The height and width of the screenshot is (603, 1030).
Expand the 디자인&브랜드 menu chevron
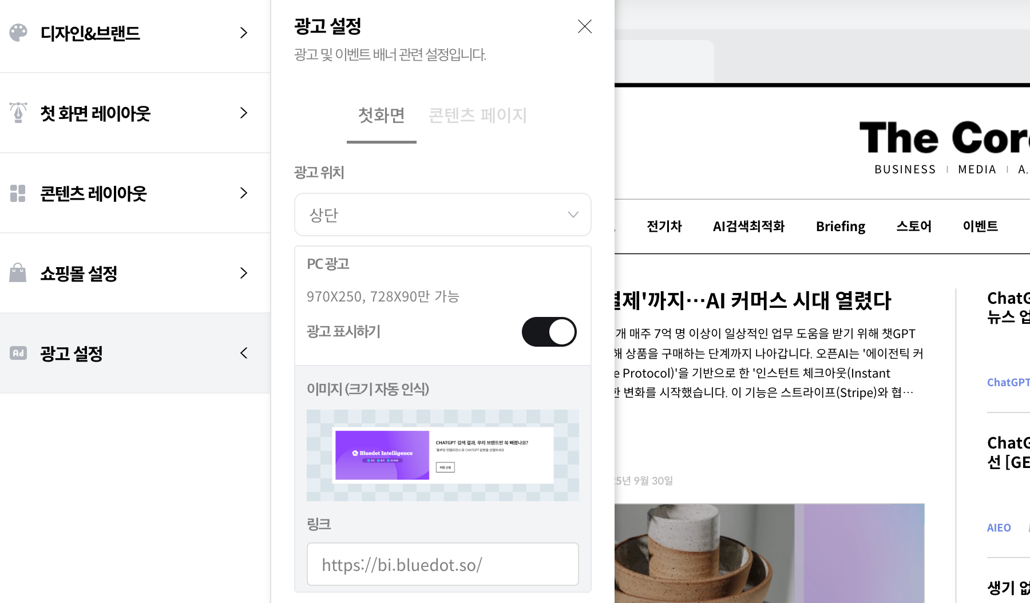[x=244, y=33]
